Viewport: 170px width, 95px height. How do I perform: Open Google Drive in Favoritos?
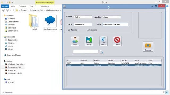12,31
